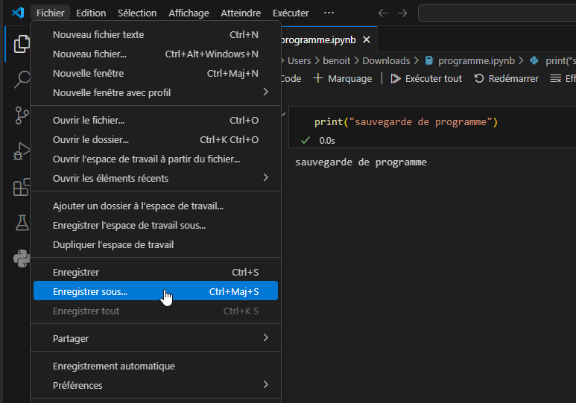Choose Nouveau fichier texte

point(156,34)
